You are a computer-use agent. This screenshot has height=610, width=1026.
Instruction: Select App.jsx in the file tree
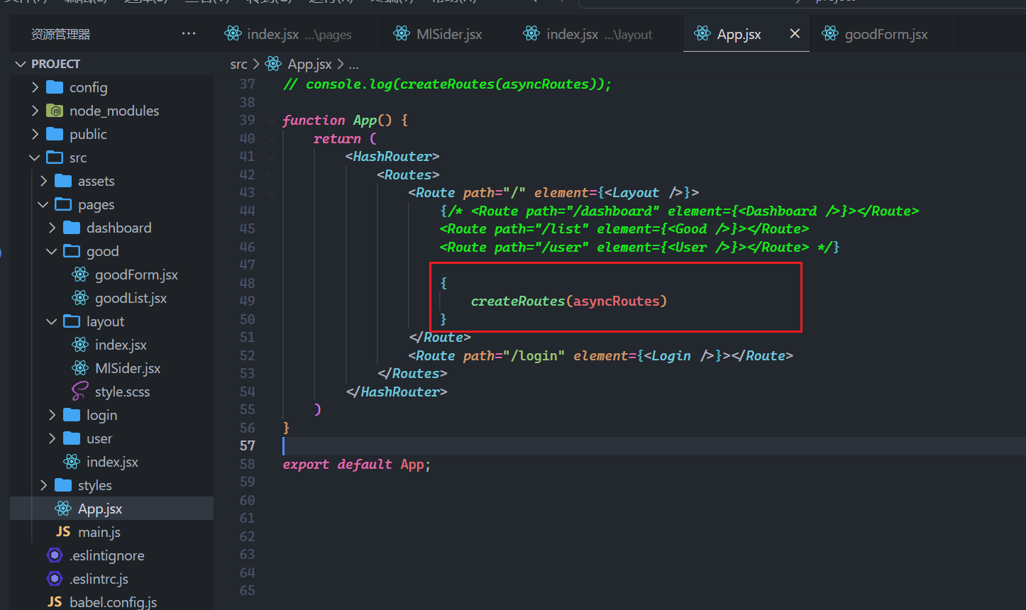100,509
